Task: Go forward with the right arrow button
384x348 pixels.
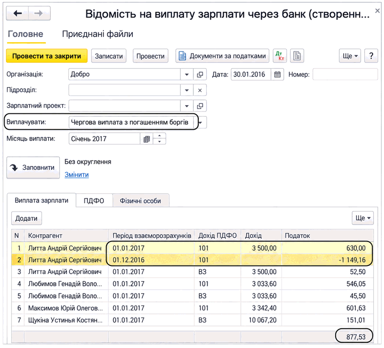Action: (x=39, y=13)
